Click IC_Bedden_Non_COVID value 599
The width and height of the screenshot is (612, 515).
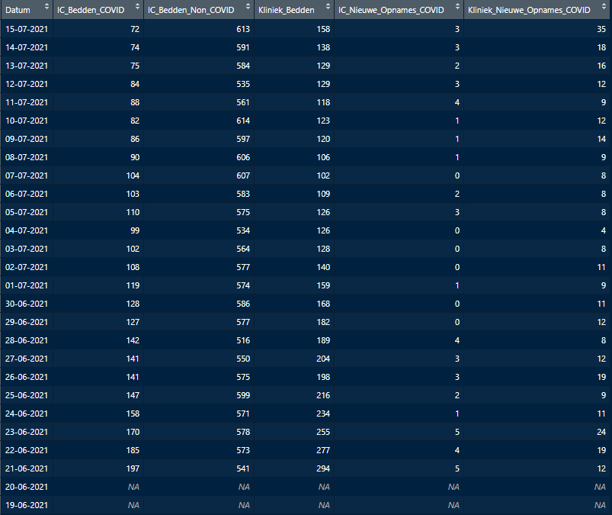pos(243,395)
